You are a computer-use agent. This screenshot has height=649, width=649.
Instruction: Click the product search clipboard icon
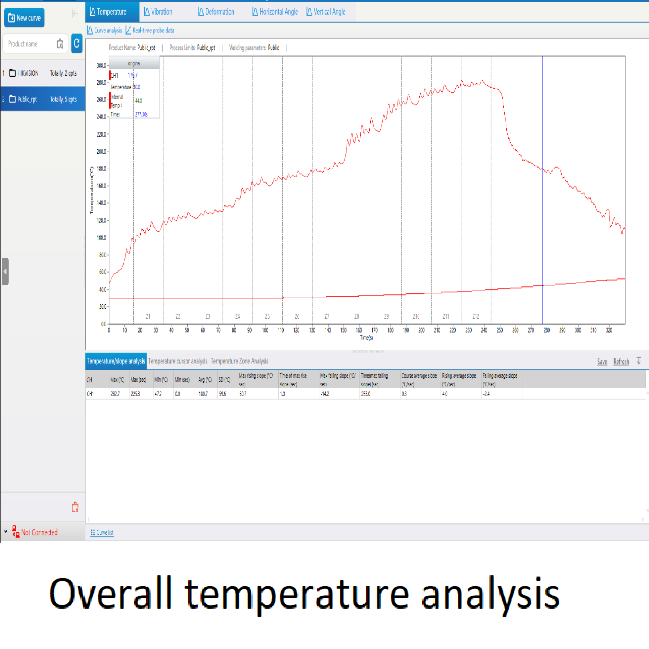pos(60,44)
